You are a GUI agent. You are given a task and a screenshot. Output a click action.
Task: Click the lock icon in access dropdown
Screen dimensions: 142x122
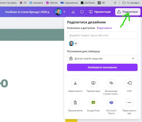point(71,59)
